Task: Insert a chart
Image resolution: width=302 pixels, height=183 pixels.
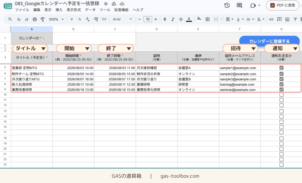Action: pyautogui.click(x=287, y=19)
